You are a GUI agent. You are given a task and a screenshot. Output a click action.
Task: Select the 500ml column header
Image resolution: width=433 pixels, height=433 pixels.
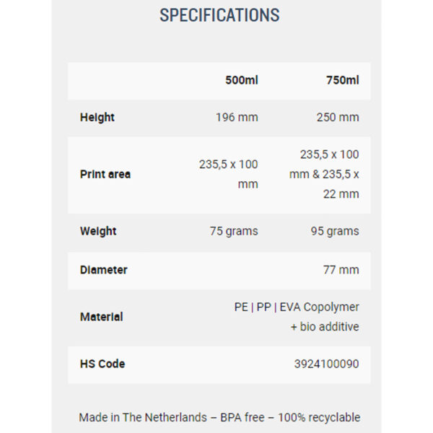pos(242,80)
